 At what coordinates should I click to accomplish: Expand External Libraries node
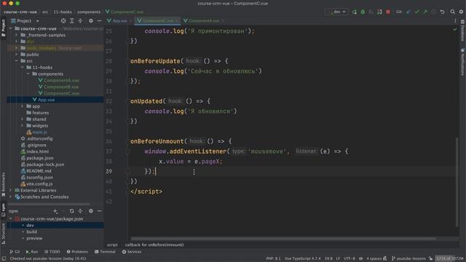point(11,191)
